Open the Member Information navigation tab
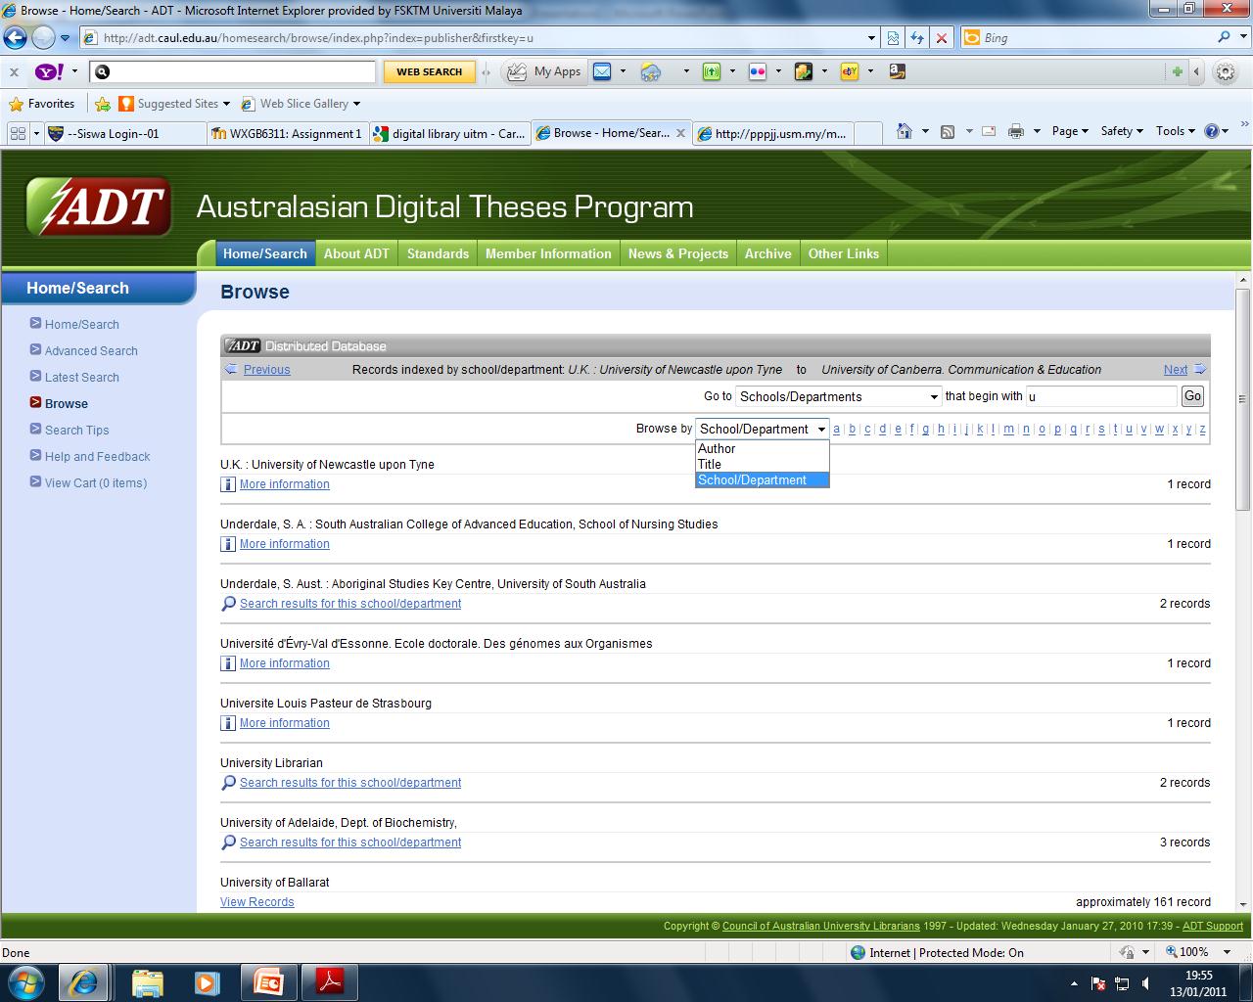 pos(548,253)
